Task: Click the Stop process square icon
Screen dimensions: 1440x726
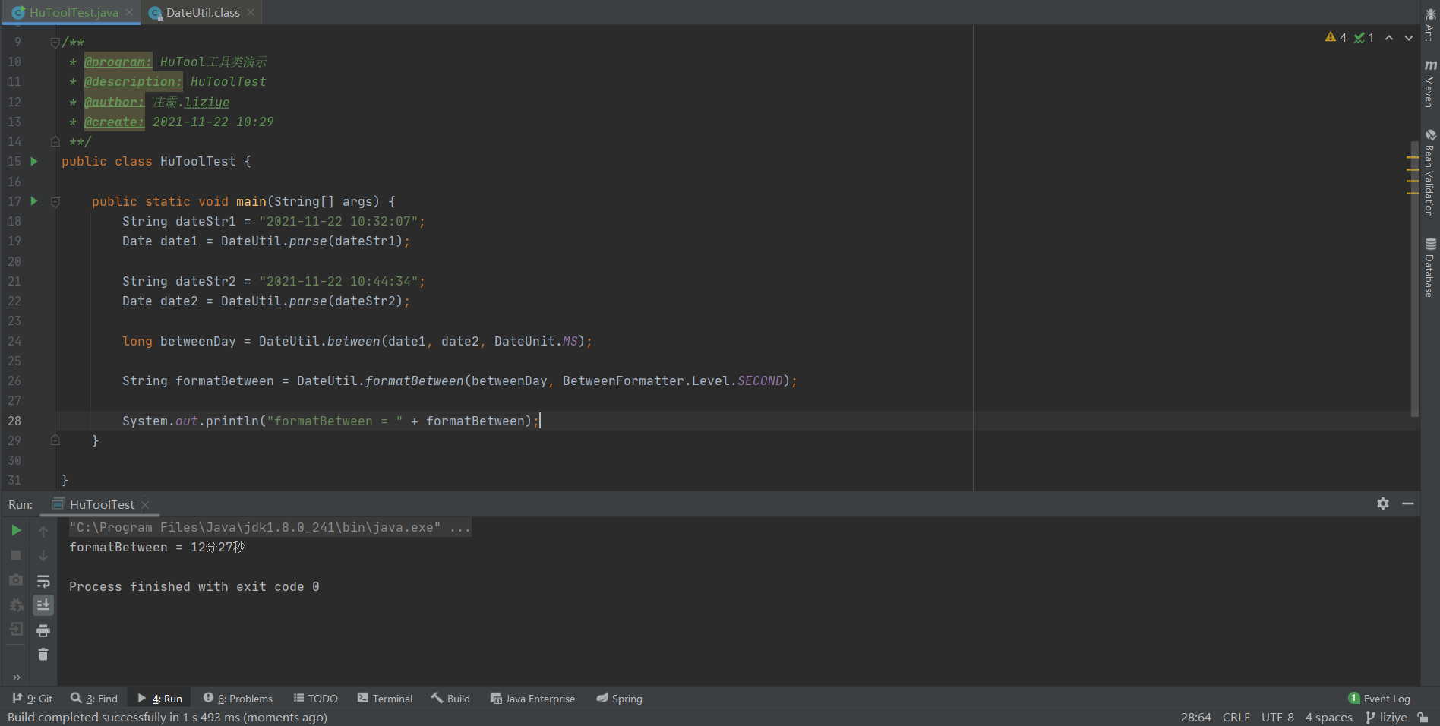Action: (16, 555)
